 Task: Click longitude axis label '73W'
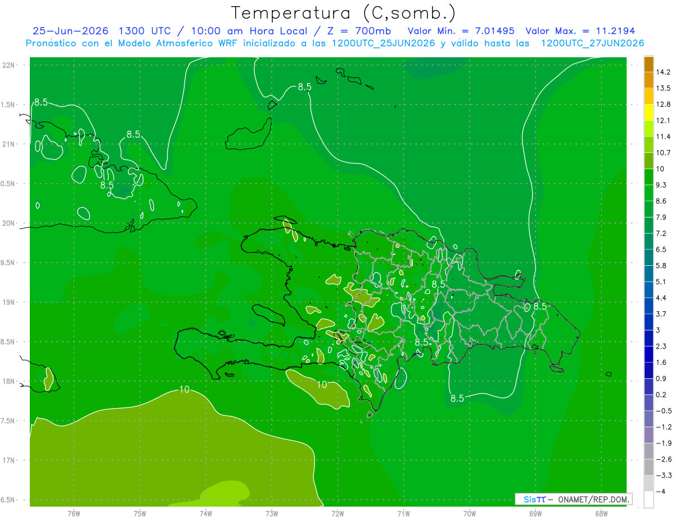[x=272, y=513]
